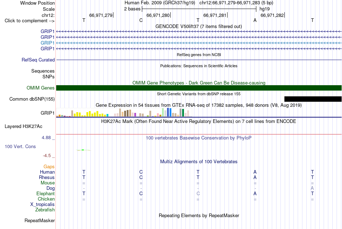Click the hg19 assembly label by scale
Viewport: 342px width, 229px height.
point(265,9)
